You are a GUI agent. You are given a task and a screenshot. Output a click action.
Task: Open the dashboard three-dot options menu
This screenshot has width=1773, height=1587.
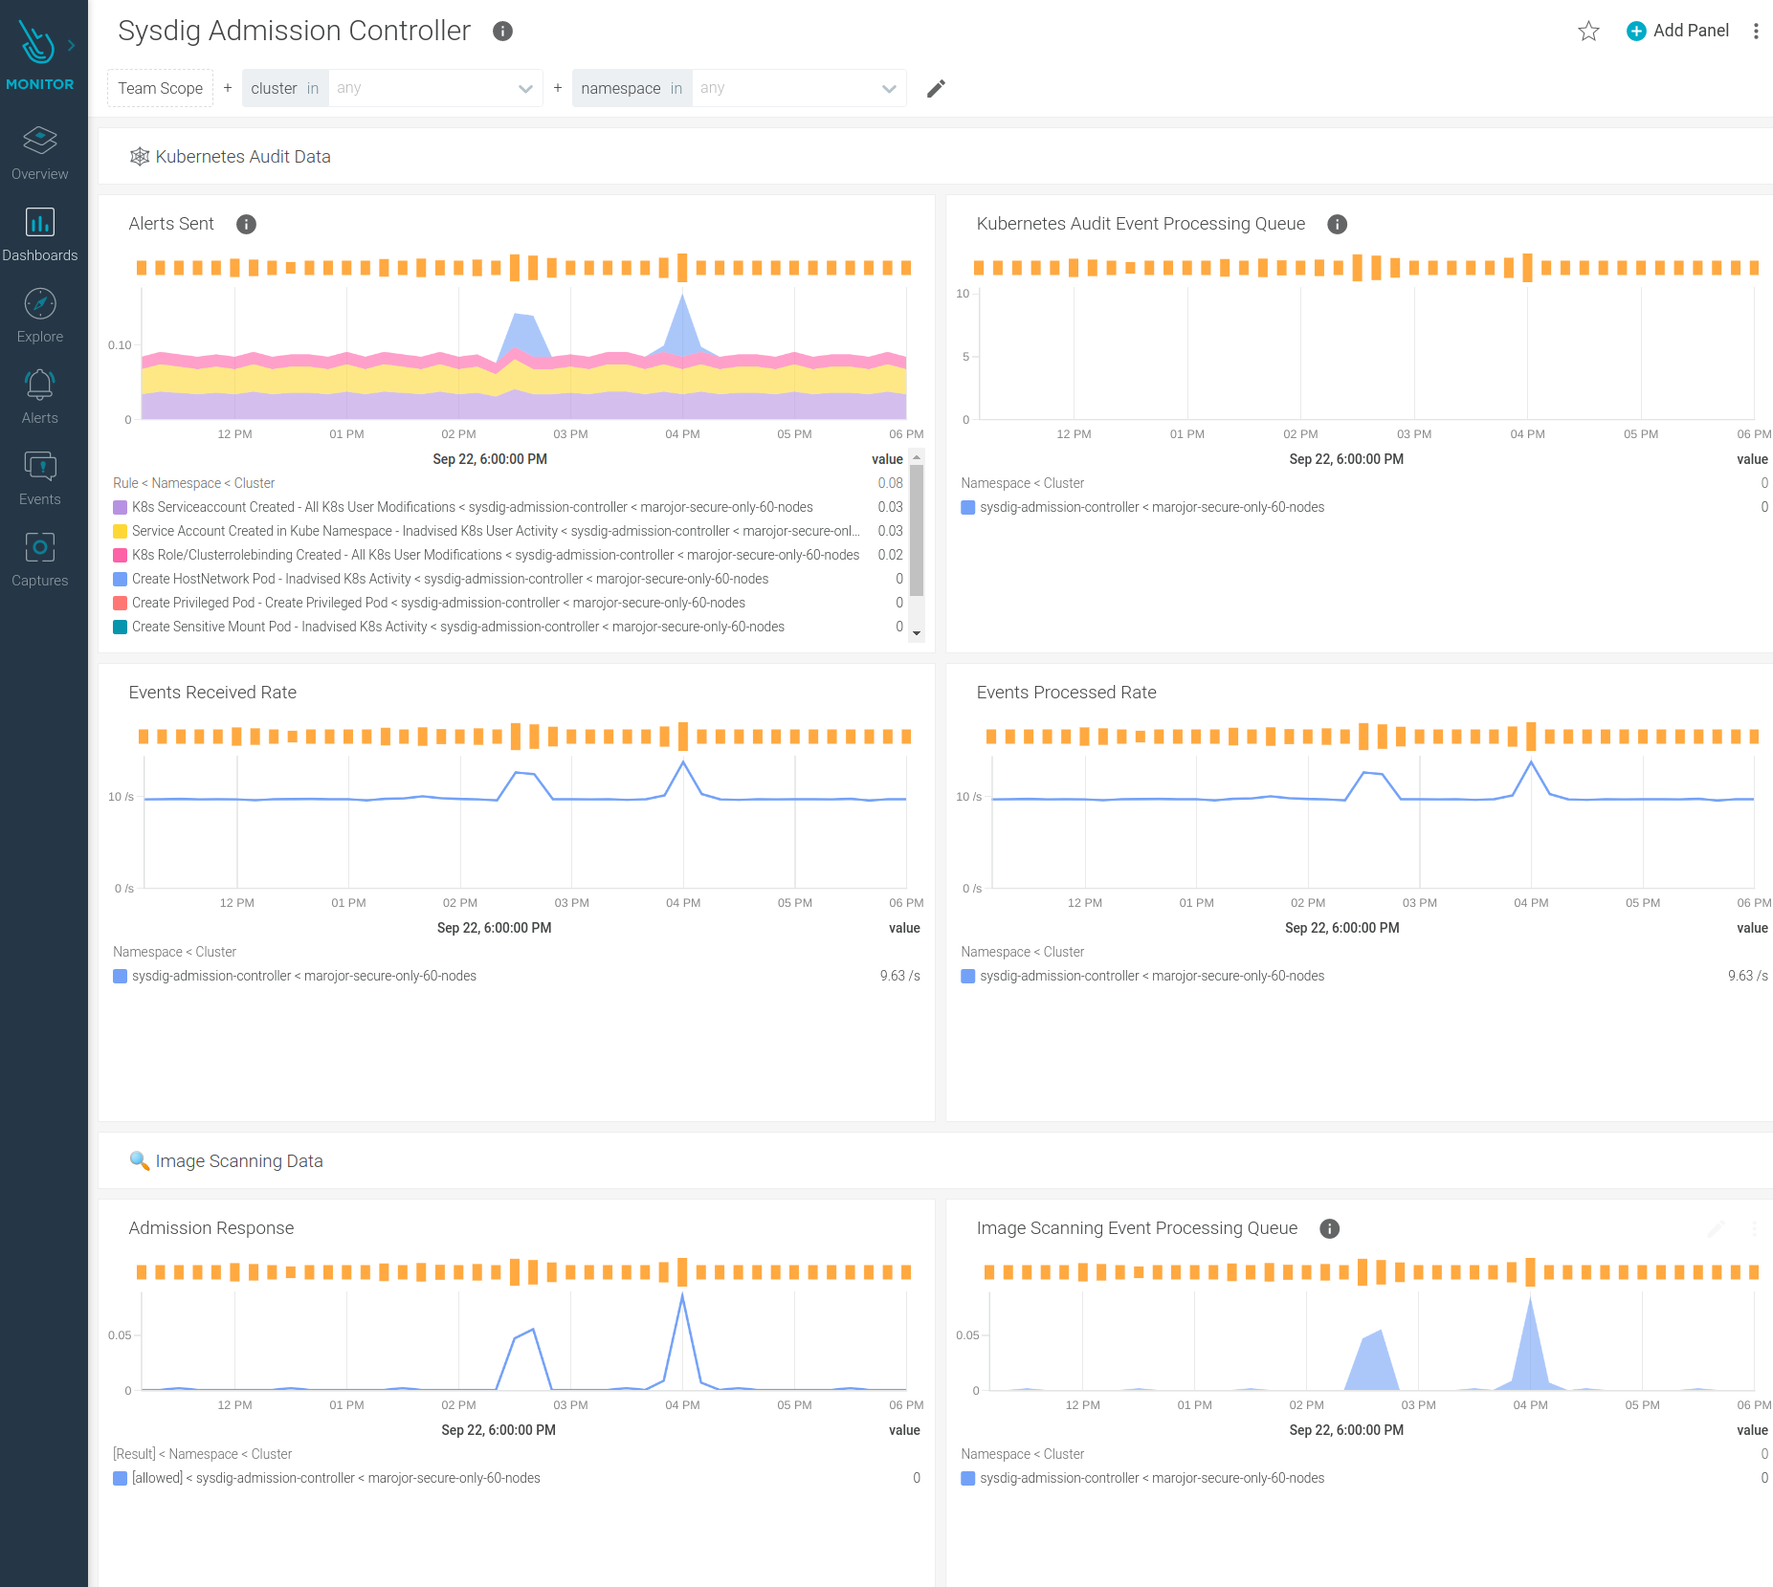coord(1756,32)
